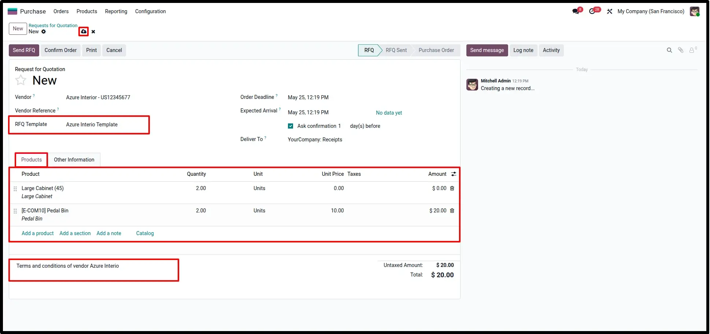Select the Large Cabinet (45) product cell
710x334 pixels.
click(42, 188)
